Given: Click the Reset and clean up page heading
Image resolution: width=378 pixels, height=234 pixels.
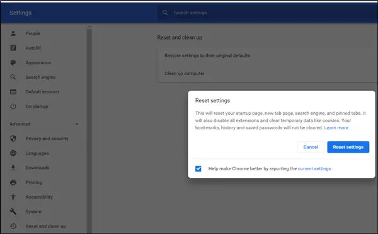Looking at the screenshot, I should [x=180, y=37].
